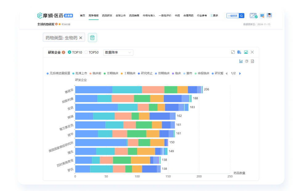Go to the 药品研发 tab
The height and width of the screenshot is (191, 302).
[107, 16]
